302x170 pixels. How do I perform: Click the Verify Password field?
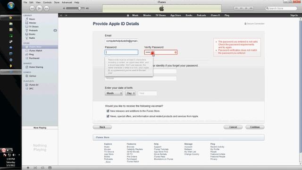point(161,52)
